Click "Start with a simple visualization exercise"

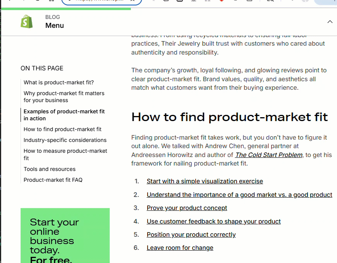(205, 181)
